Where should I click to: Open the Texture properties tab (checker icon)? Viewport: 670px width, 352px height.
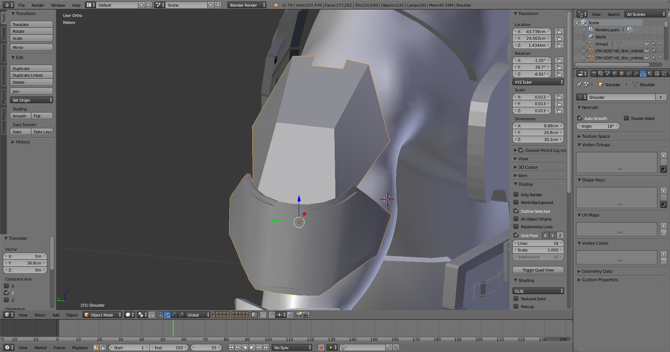657,73
